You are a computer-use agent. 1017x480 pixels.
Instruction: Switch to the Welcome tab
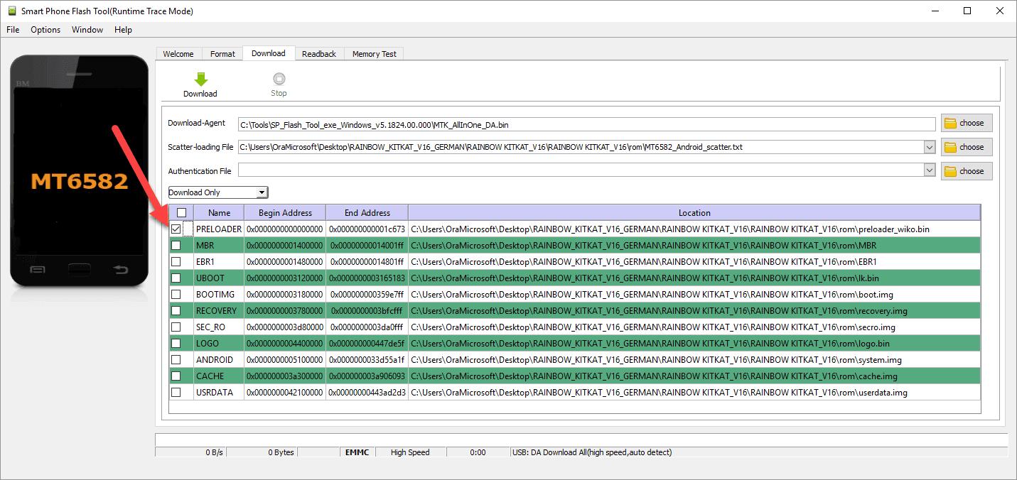(178, 54)
